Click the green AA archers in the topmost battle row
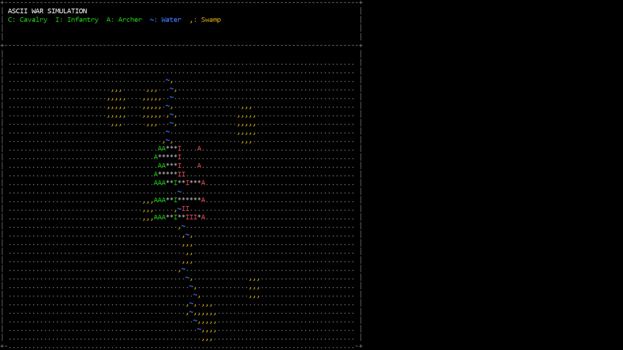Viewport: 623px width, 350px height. click(162, 148)
